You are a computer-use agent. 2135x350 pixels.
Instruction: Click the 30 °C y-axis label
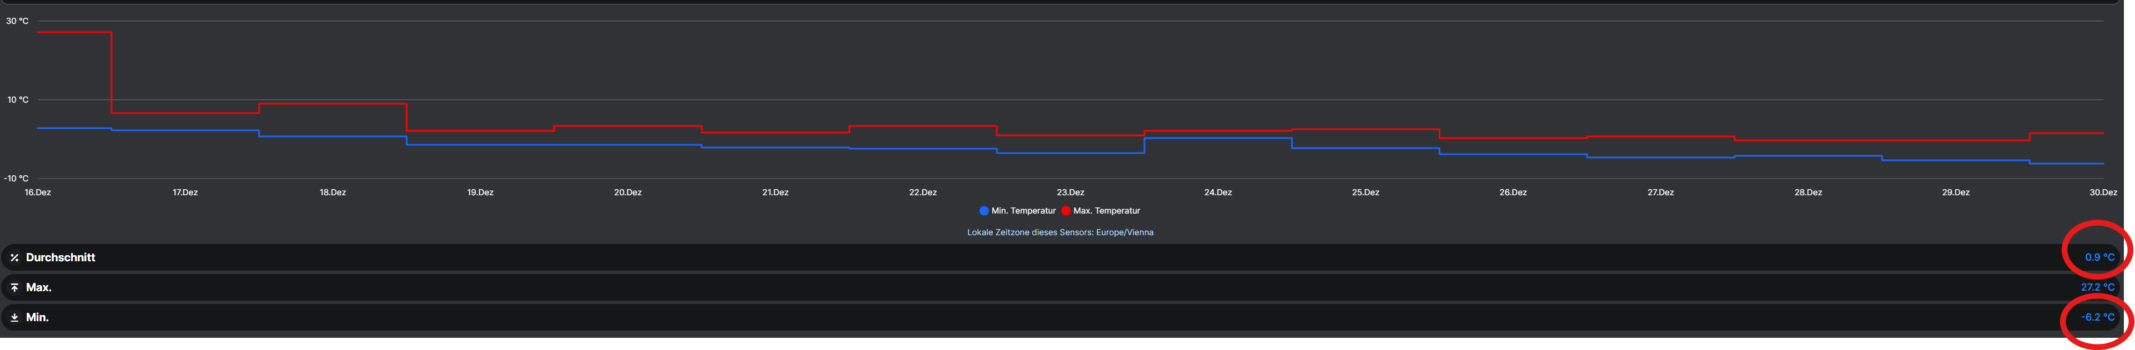click(17, 21)
